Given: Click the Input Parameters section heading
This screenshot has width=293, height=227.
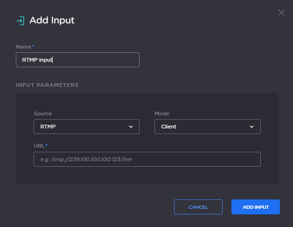Looking at the screenshot, I should coord(47,85).
